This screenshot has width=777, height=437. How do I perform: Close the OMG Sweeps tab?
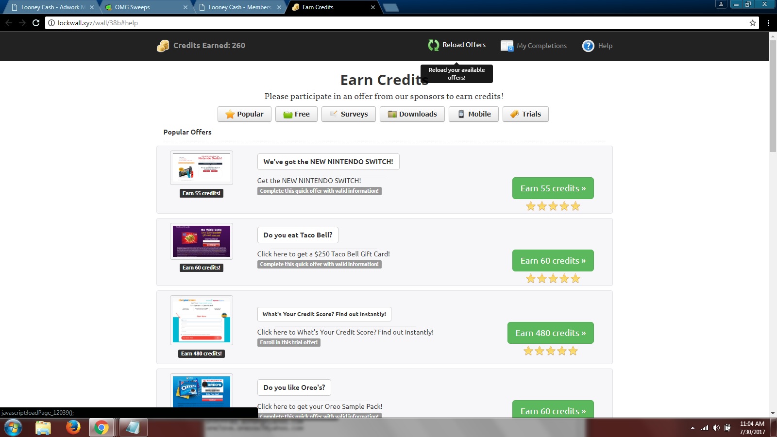tap(186, 7)
